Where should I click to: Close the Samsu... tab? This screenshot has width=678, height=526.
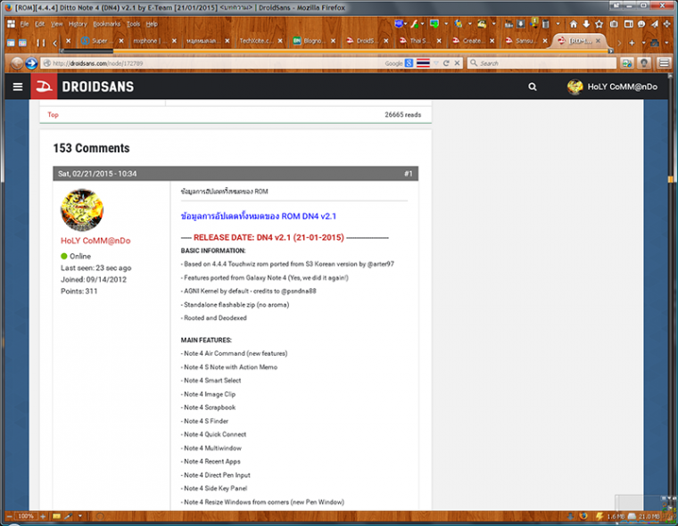tap(545, 41)
